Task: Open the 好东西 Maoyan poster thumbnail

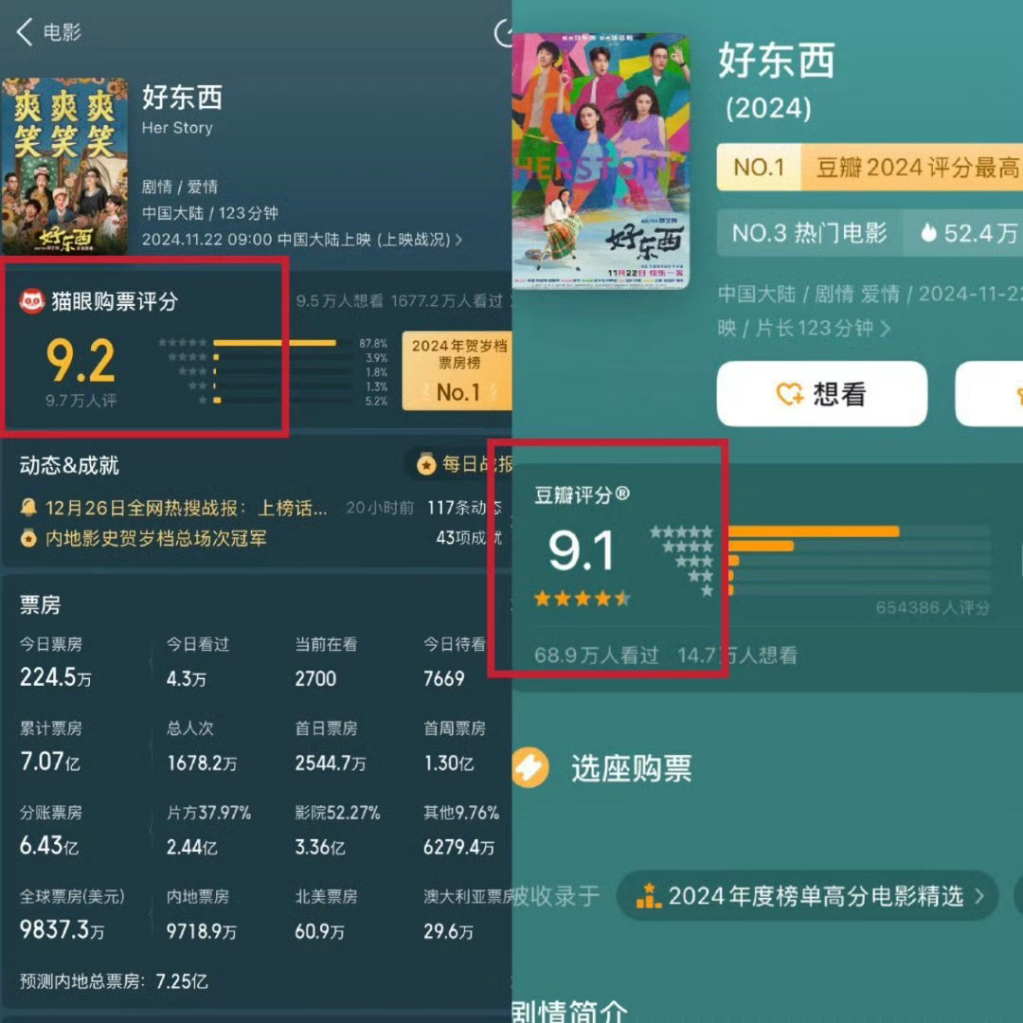Action: tap(64, 166)
